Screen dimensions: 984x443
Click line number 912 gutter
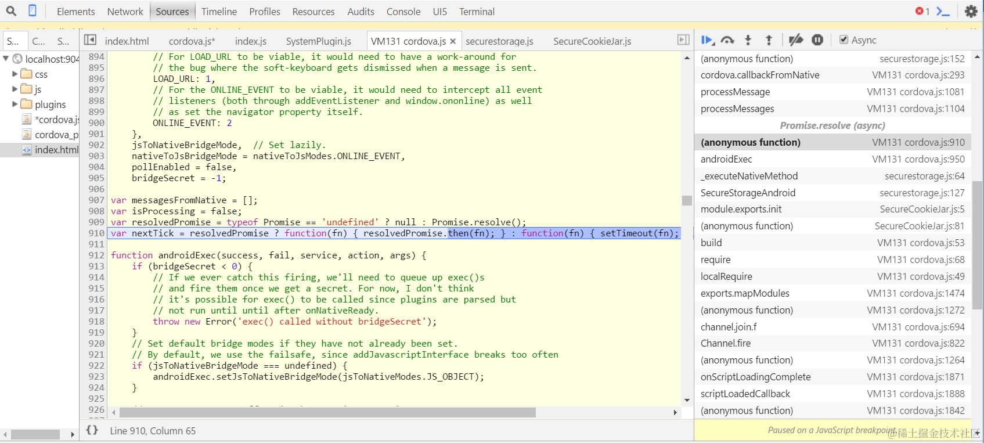(x=96, y=255)
